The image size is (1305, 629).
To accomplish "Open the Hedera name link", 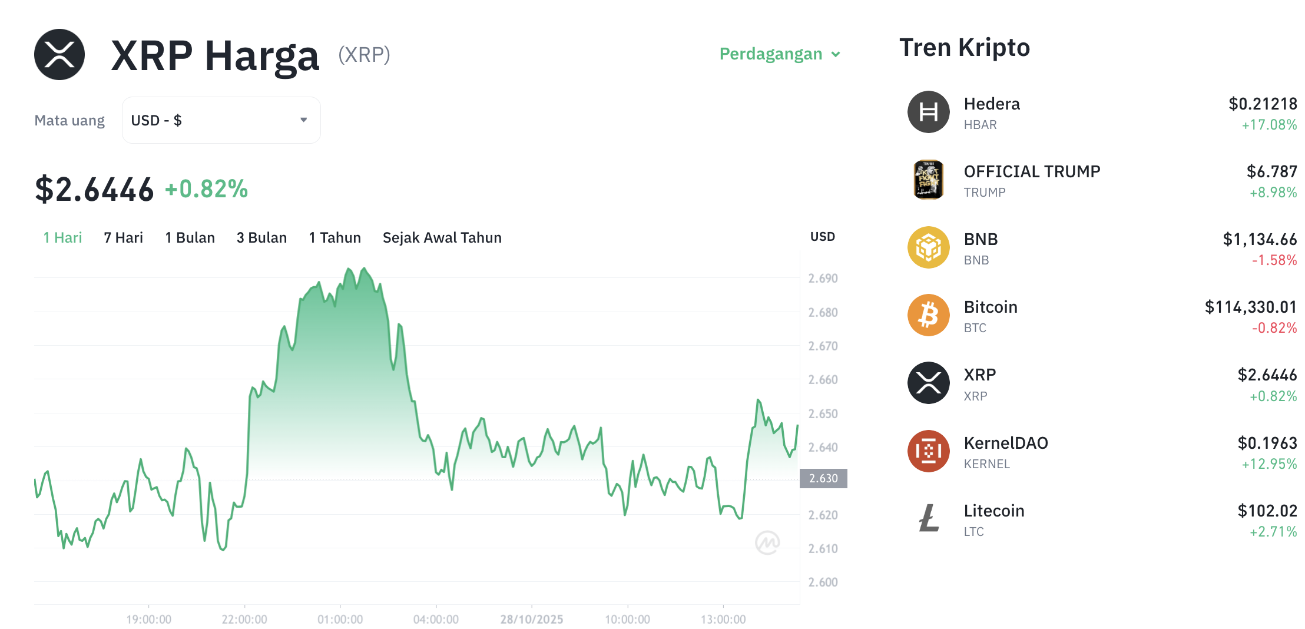I will pyautogui.click(x=992, y=104).
